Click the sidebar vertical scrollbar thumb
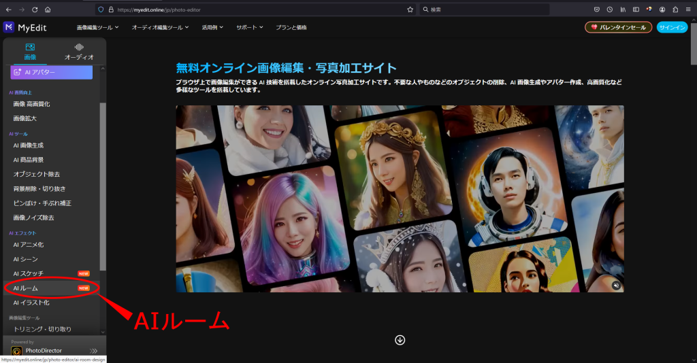The height and width of the screenshot is (363, 697). click(x=103, y=184)
